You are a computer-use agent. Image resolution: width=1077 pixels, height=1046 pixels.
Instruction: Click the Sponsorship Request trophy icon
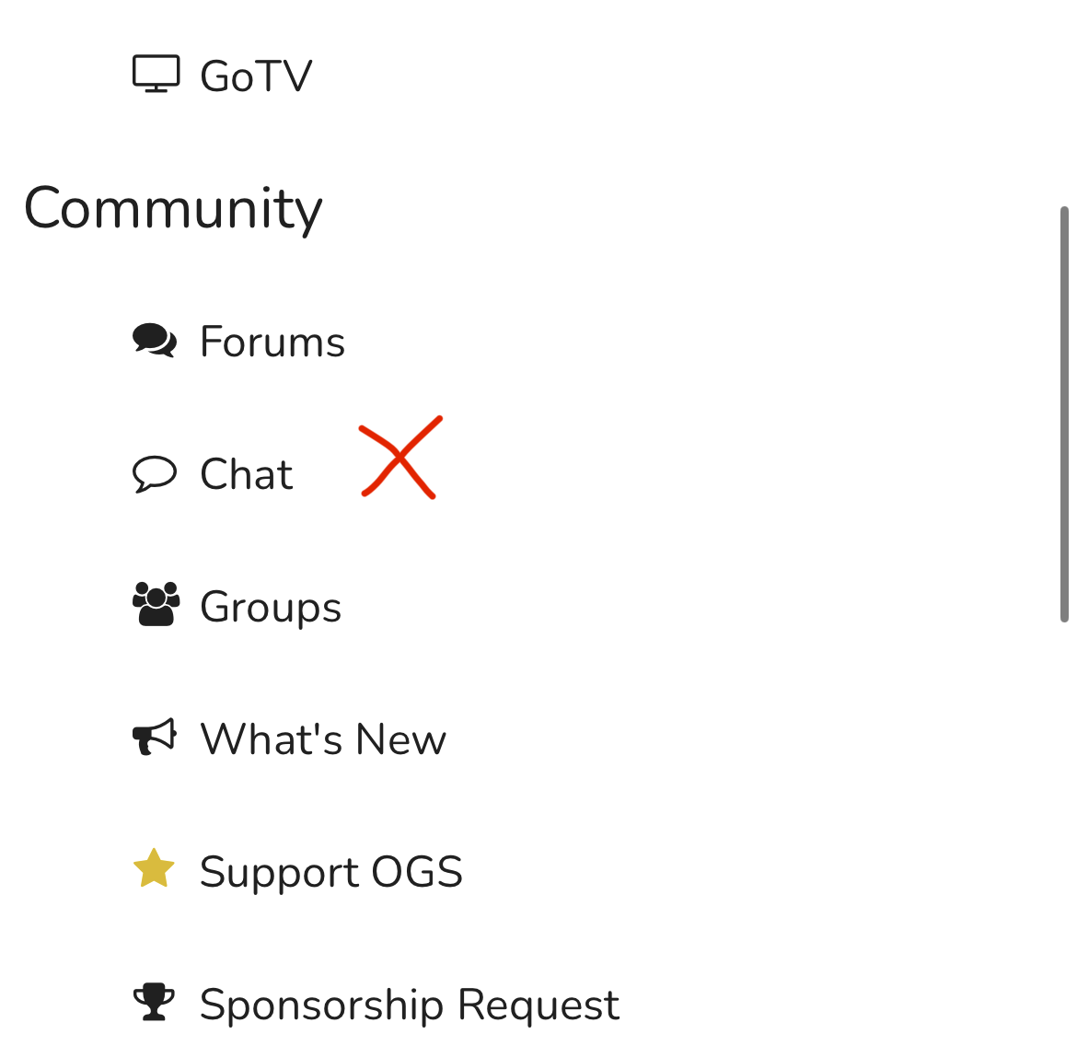click(x=154, y=1003)
